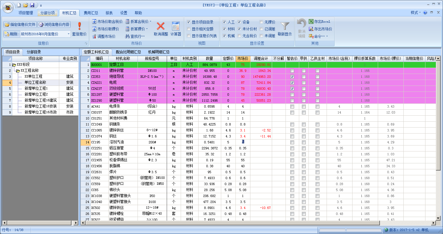Open the 计算器 calculator
This screenshot has height=234, width=443.
(176, 29)
